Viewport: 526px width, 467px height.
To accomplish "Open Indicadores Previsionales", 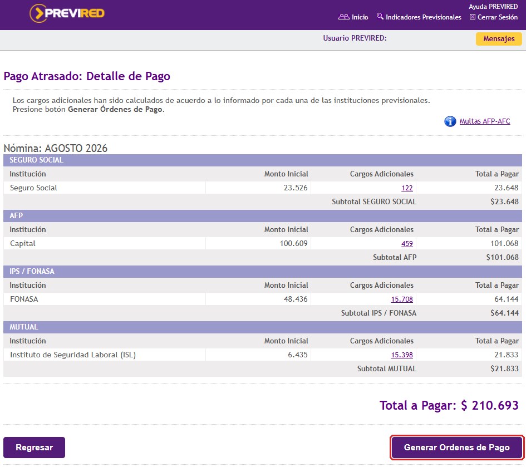I will click(424, 17).
